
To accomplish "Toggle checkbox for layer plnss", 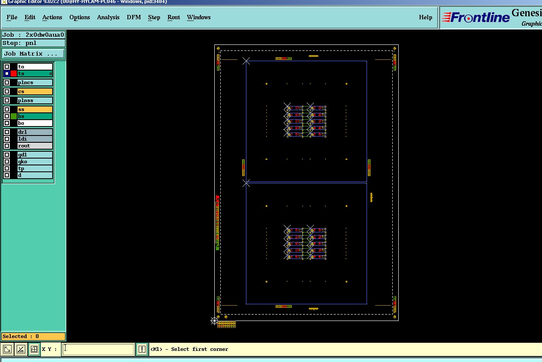I will point(7,100).
